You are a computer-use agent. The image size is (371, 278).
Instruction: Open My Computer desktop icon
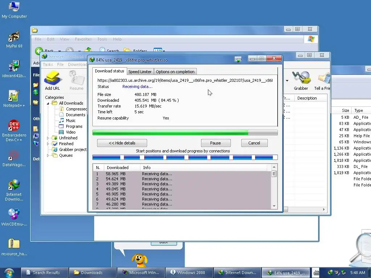click(14, 10)
